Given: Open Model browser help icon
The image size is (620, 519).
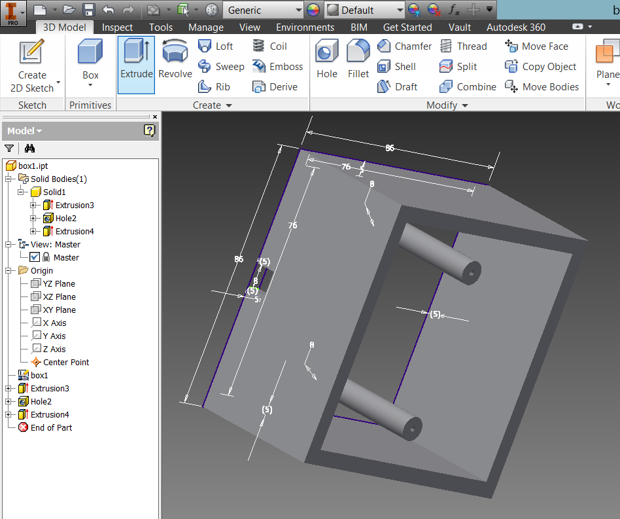Looking at the screenshot, I should click(x=150, y=130).
